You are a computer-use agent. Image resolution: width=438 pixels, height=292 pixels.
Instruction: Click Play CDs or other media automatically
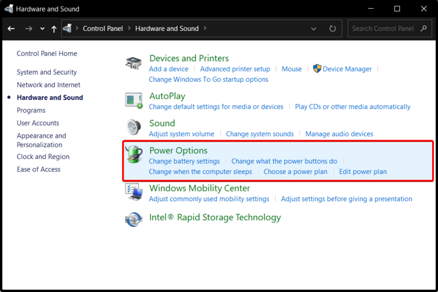coord(353,107)
